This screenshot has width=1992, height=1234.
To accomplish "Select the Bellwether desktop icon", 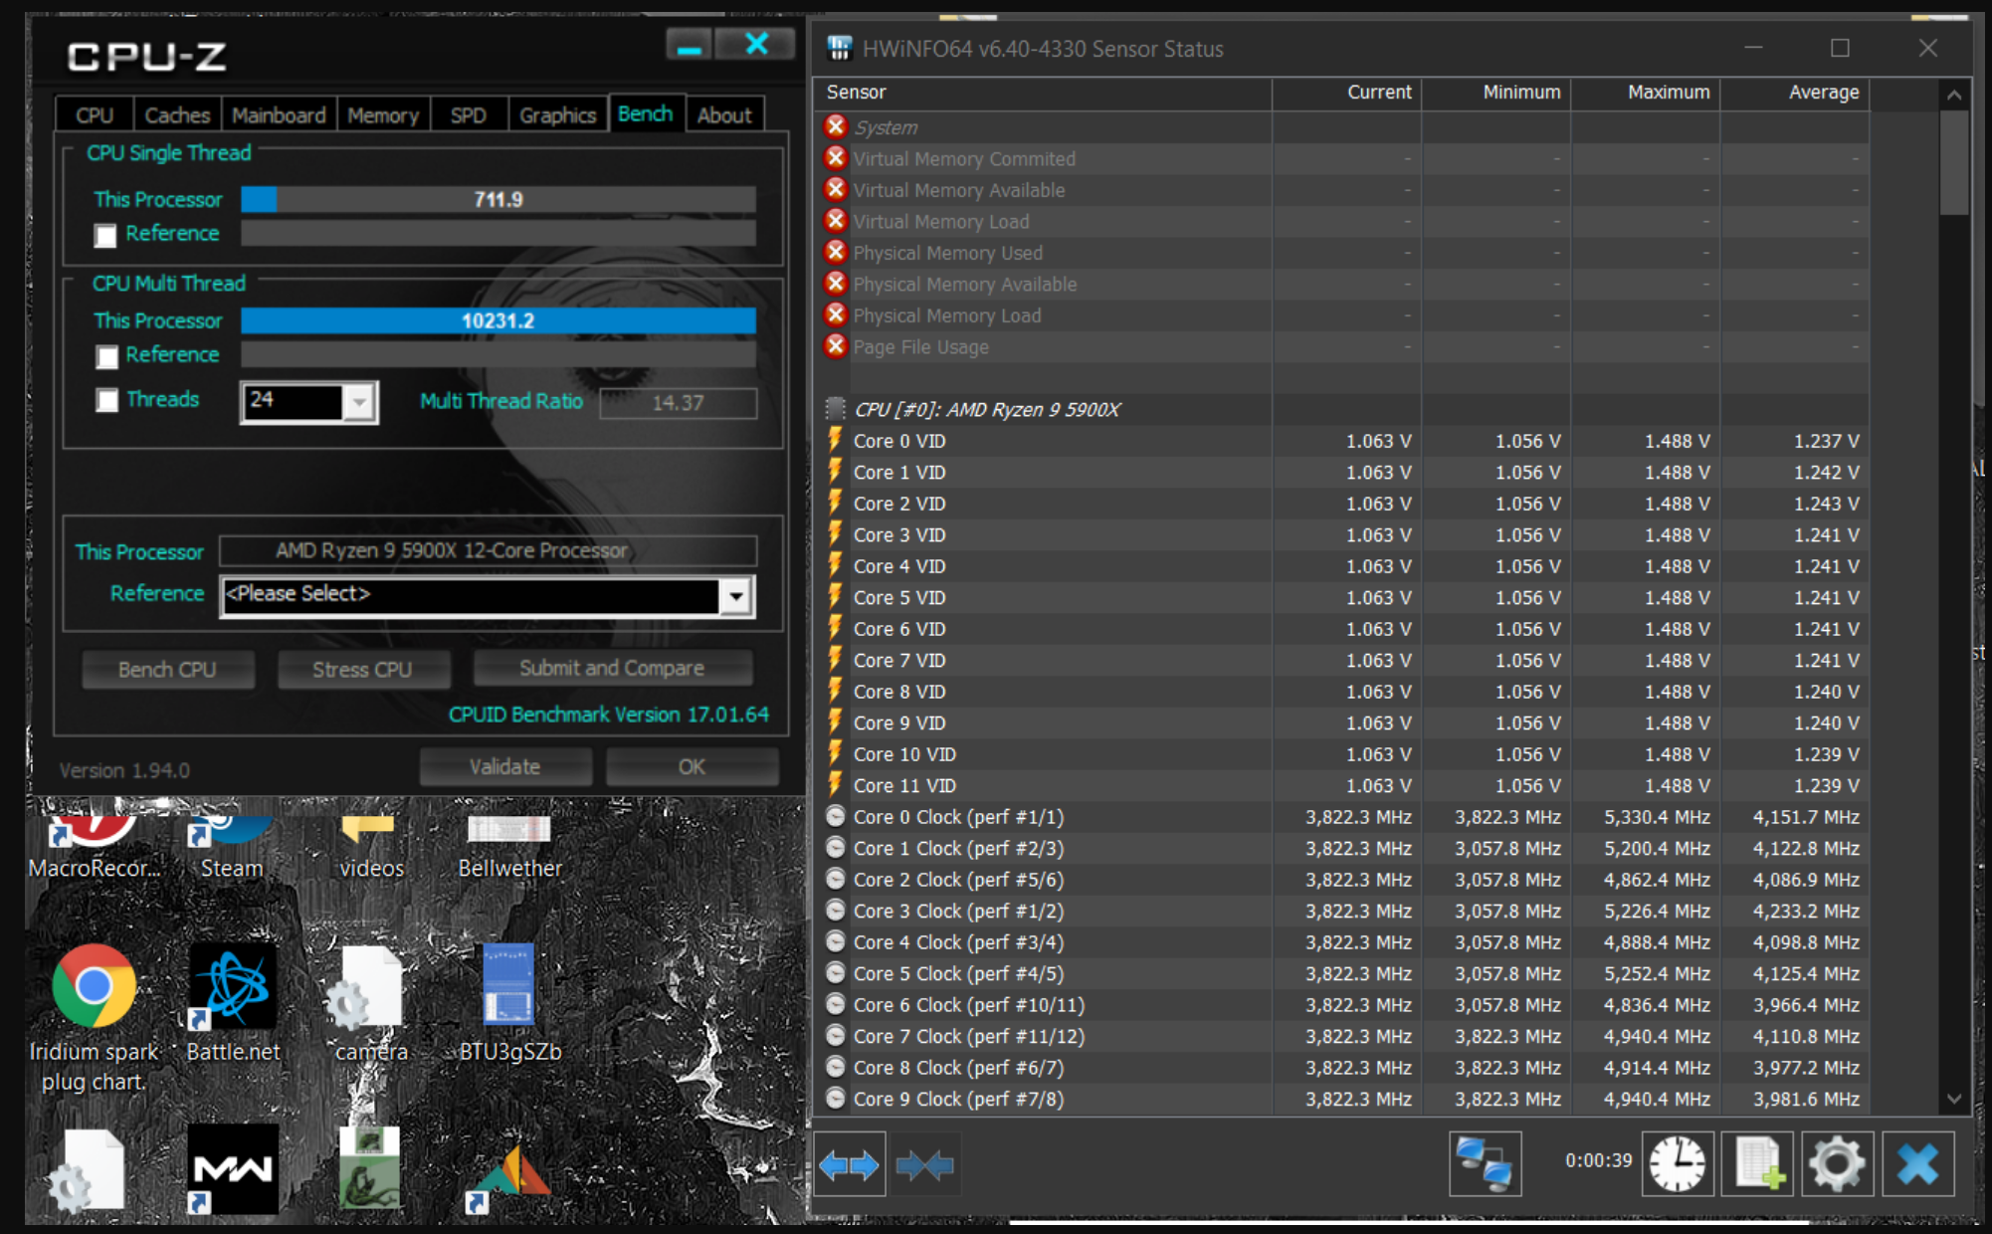I will click(x=509, y=848).
